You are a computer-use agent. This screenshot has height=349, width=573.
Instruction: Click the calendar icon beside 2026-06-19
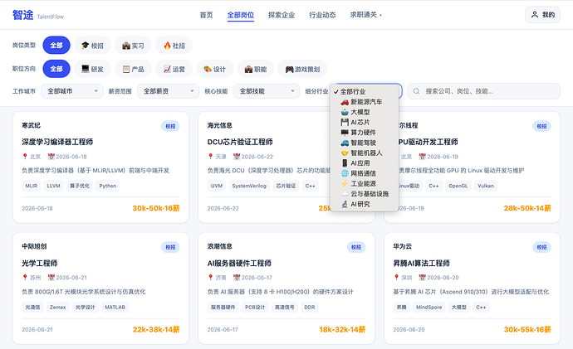click(423, 157)
